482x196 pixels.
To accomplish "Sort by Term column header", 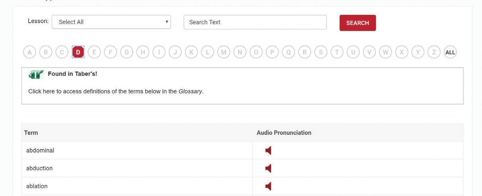I will point(31,133).
